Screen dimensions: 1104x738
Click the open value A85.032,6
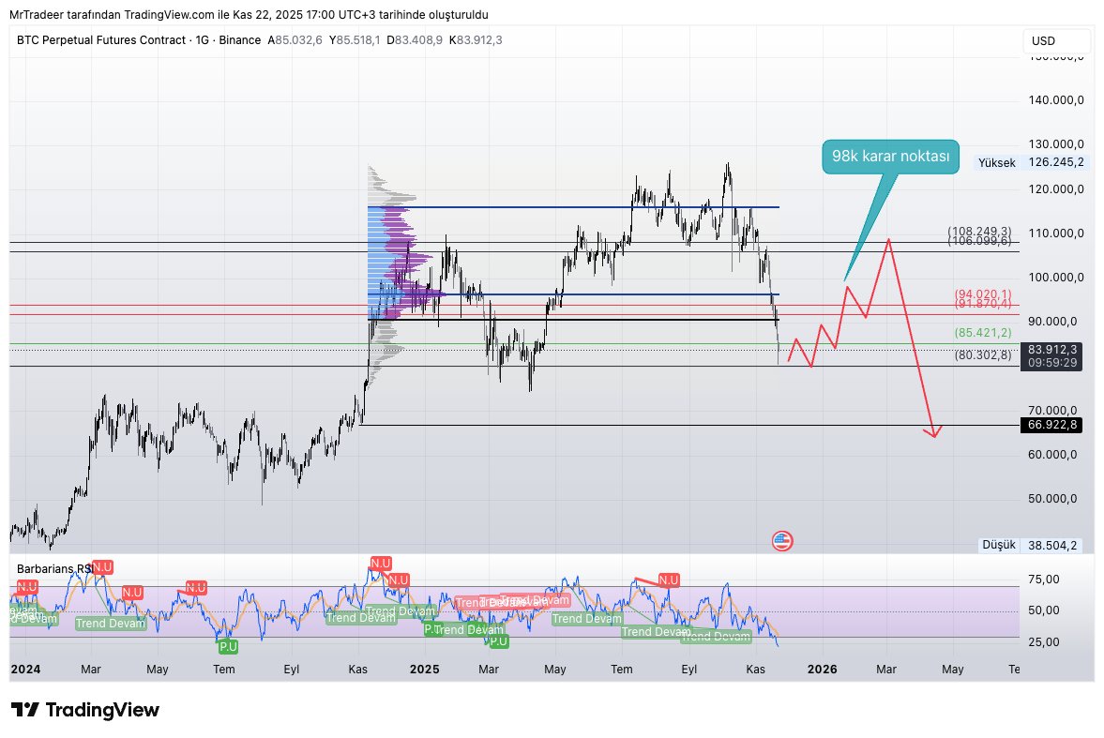295,40
